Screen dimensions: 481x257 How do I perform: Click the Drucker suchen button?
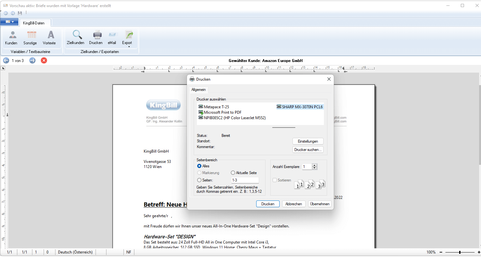(x=308, y=150)
